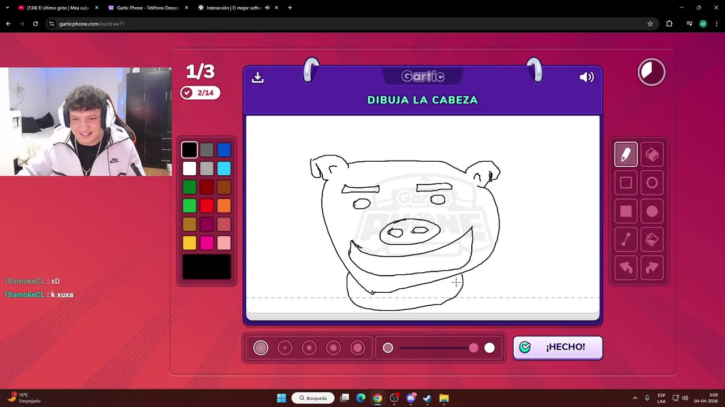Pick the filled circle tool
Image resolution: width=725 pixels, height=407 pixels.
652,211
